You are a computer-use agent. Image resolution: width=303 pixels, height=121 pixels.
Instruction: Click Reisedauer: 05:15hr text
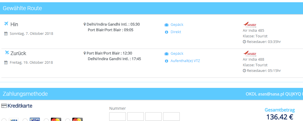click(x=264, y=70)
